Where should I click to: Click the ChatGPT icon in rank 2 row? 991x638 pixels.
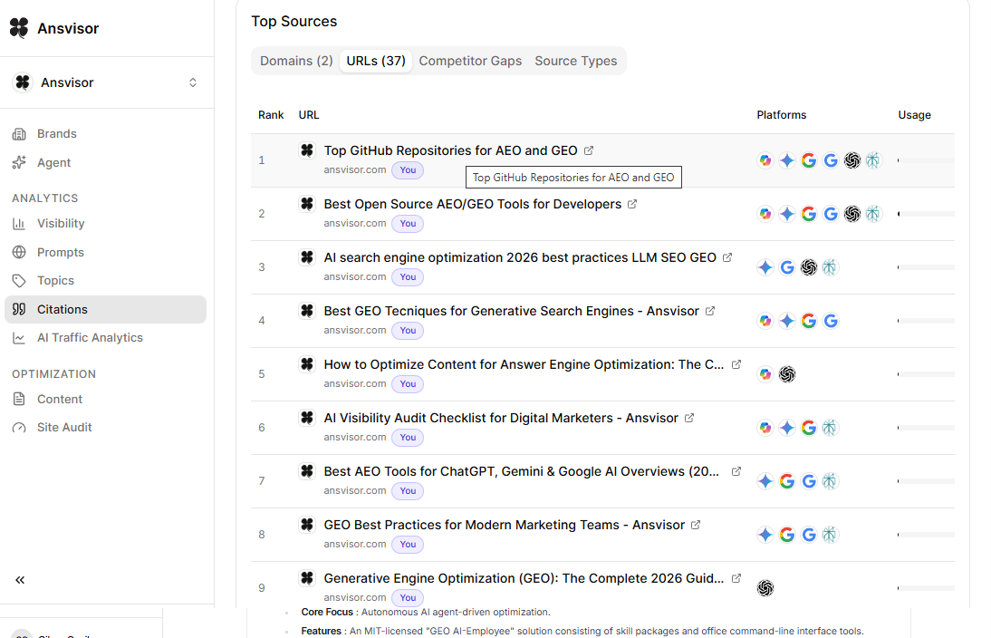point(852,214)
